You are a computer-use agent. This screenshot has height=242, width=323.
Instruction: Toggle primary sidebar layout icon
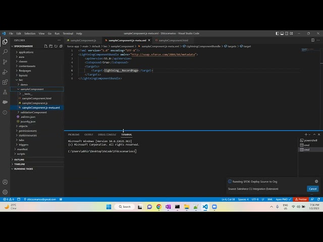(x=278, y=33)
